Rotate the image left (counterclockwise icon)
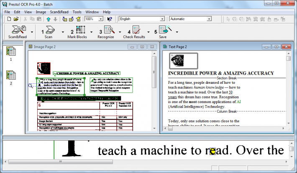This screenshot has height=173, width=297. 64,19
